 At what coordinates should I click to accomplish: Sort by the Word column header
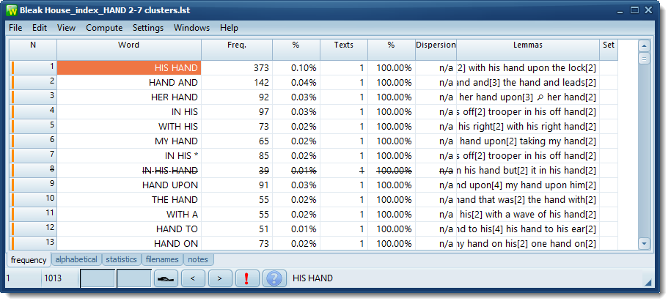[129, 50]
